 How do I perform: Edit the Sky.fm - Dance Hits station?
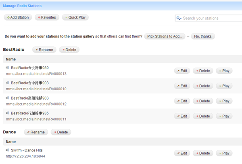click(182, 153)
